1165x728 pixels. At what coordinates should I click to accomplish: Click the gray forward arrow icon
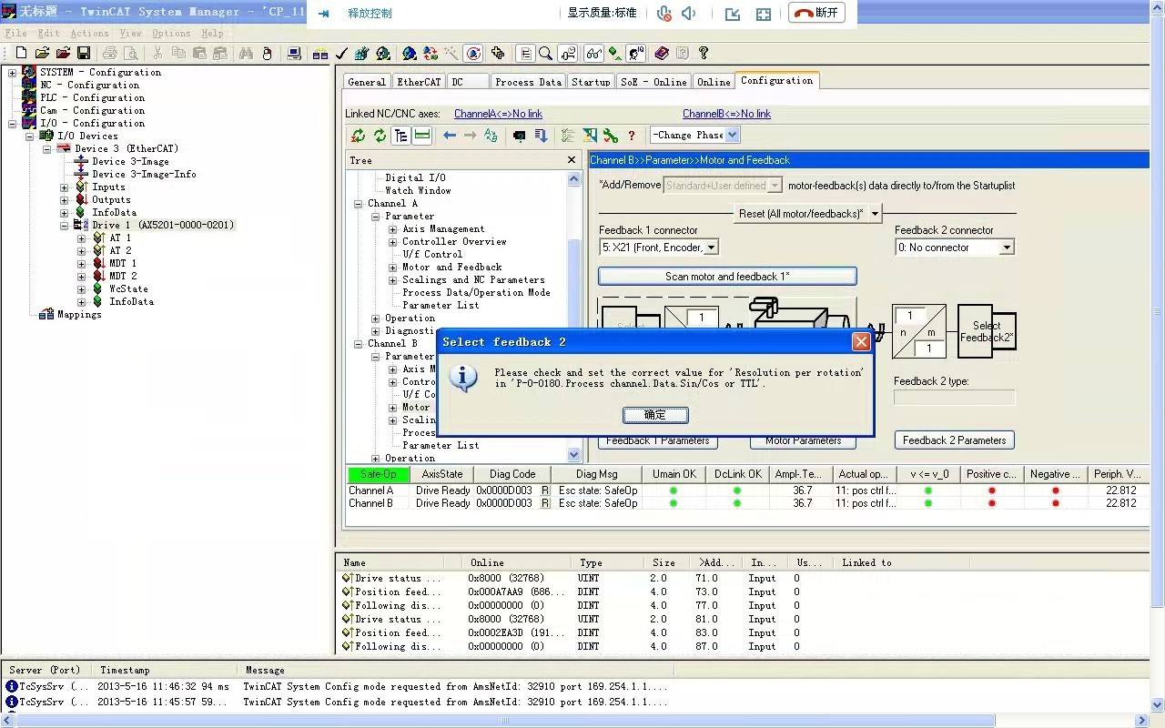[470, 136]
